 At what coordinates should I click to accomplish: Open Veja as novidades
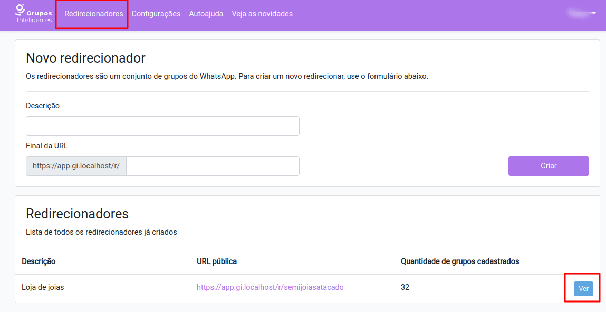[261, 14]
